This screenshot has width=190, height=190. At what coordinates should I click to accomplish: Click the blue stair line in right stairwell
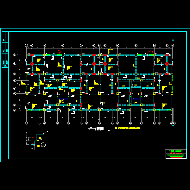136,98
